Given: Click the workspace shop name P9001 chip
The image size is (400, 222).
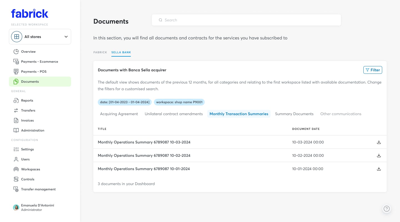Looking at the screenshot, I should tap(179, 102).
